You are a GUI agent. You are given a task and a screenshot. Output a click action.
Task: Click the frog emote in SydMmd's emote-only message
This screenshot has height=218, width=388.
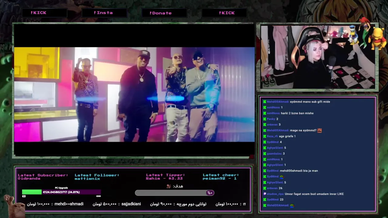pos(282,177)
